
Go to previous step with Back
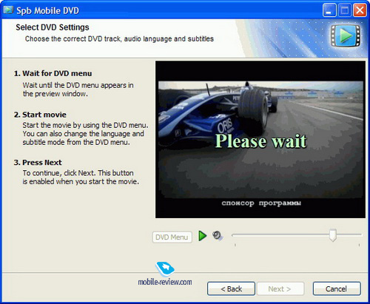(231, 288)
